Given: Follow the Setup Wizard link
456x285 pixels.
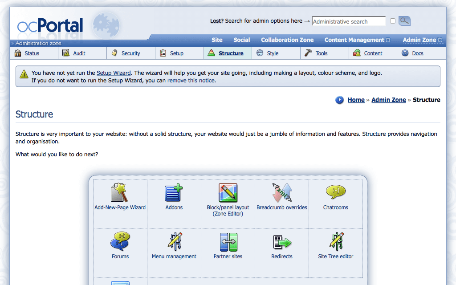Looking at the screenshot, I should pyautogui.click(x=114, y=73).
